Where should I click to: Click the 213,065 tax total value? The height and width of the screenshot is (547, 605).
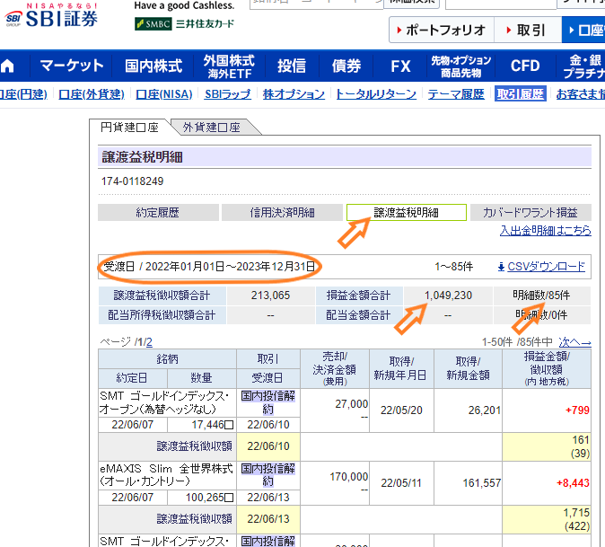tap(270, 296)
